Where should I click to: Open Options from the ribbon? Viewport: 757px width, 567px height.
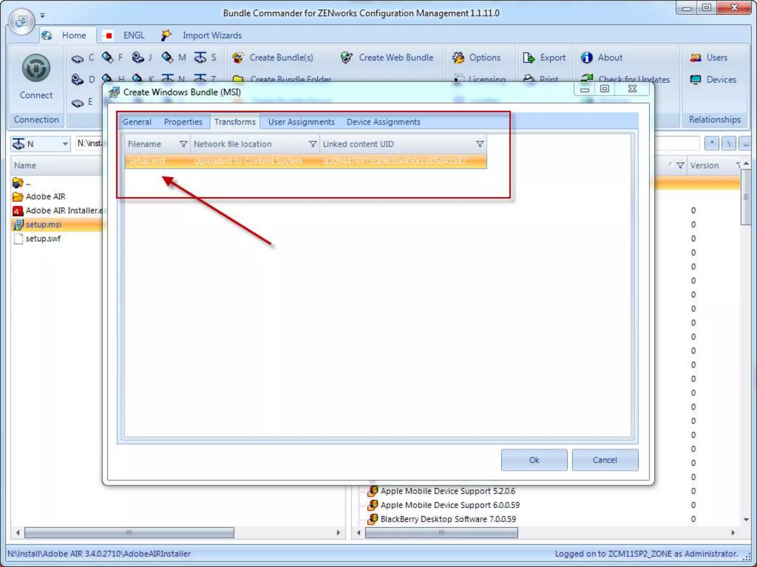[458, 58]
